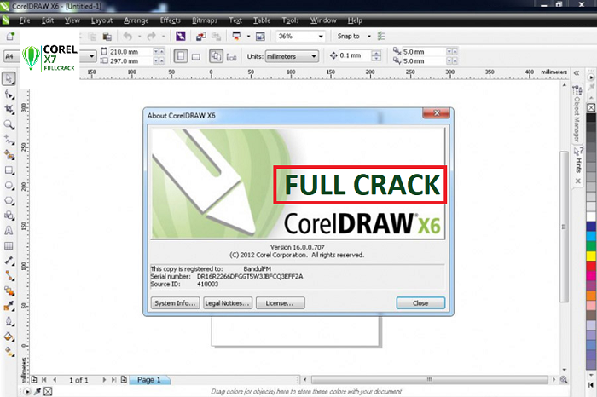Open the File menu

(25, 20)
